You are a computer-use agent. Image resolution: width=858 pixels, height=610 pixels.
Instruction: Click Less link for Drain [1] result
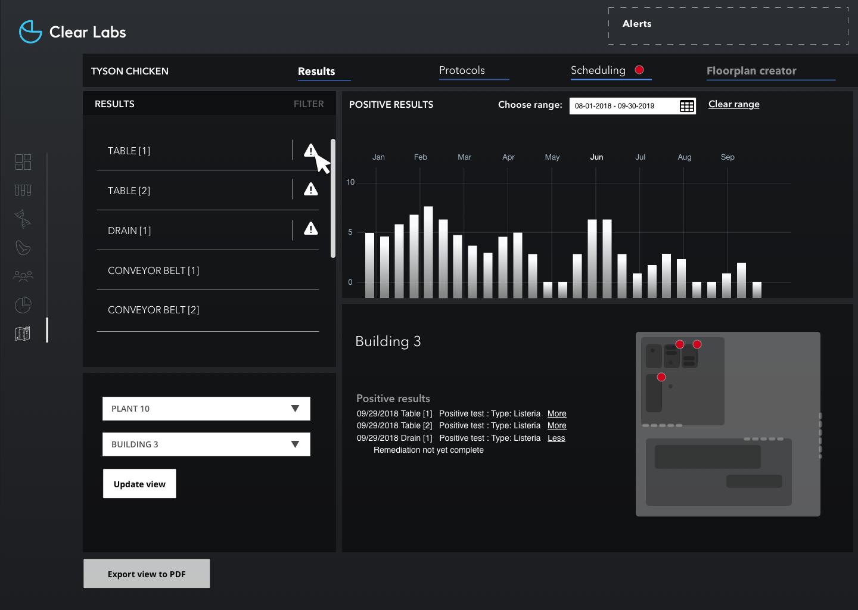(x=557, y=438)
